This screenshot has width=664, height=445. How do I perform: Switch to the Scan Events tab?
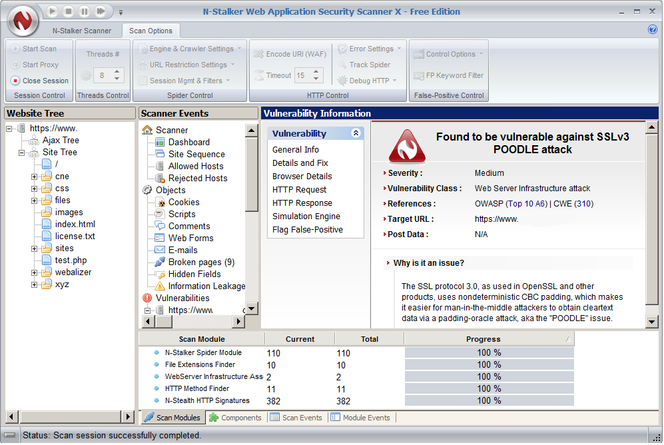296,418
